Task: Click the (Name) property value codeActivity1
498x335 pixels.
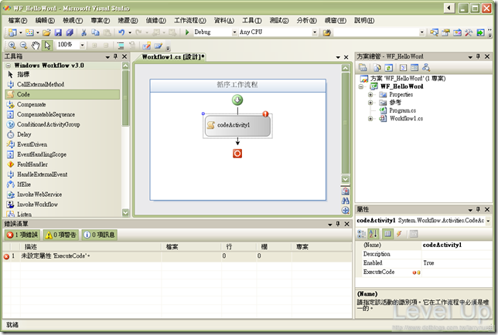Action: point(457,245)
